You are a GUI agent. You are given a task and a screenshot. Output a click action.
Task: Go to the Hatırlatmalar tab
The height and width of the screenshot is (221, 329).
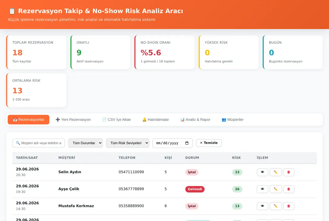tap(155, 120)
